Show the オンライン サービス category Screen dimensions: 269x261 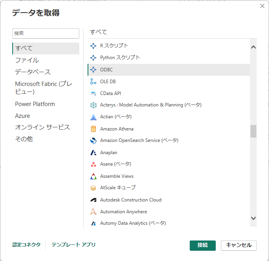point(42,127)
